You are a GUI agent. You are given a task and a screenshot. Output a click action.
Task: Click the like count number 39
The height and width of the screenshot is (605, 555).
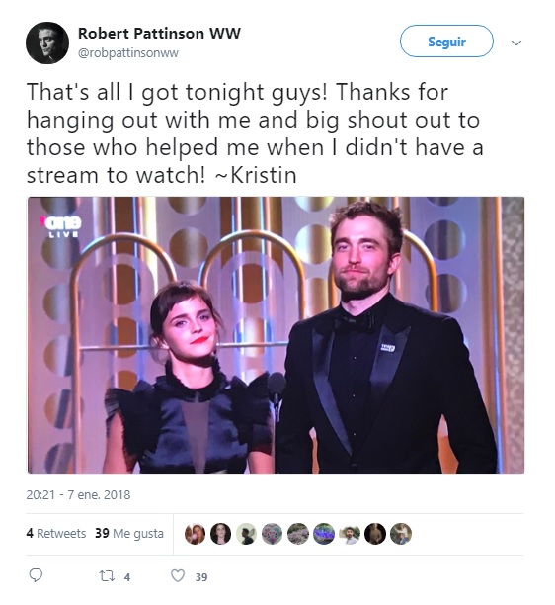click(x=201, y=577)
